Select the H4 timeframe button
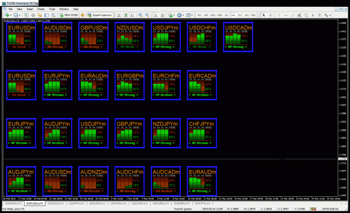Image resolution: width=350 pixels, height=213 pixels. click(233, 15)
